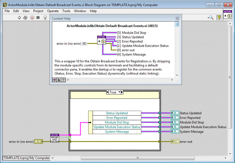Image resolution: width=235 pixels, height=163 pixels.
Task: Click the Abort Execution stop button
Action: click(x=32, y=18)
